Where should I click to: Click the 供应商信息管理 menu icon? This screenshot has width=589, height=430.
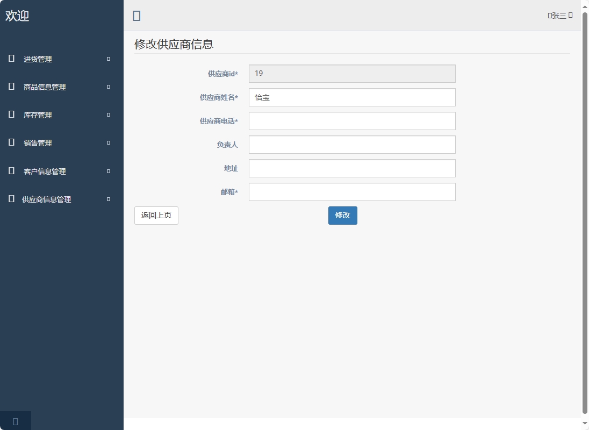click(x=11, y=199)
